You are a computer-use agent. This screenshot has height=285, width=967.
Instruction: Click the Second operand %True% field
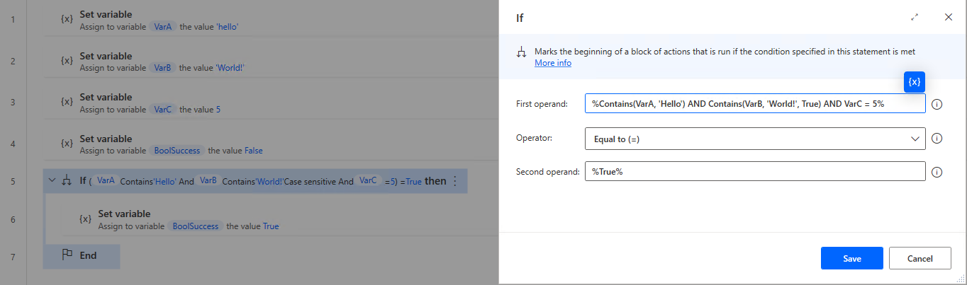click(755, 172)
